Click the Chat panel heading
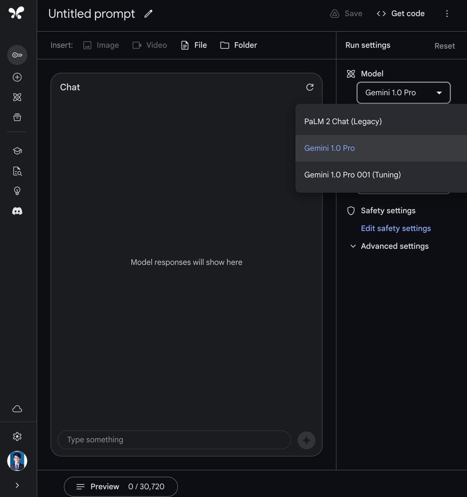The width and height of the screenshot is (467, 497). tap(70, 87)
